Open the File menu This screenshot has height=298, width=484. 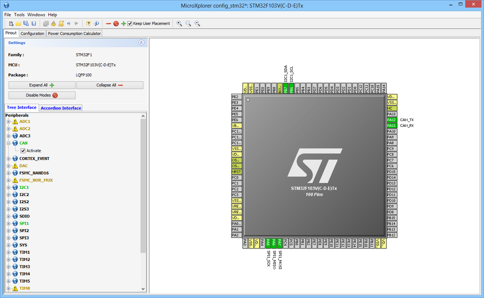click(x=7, y=14)
